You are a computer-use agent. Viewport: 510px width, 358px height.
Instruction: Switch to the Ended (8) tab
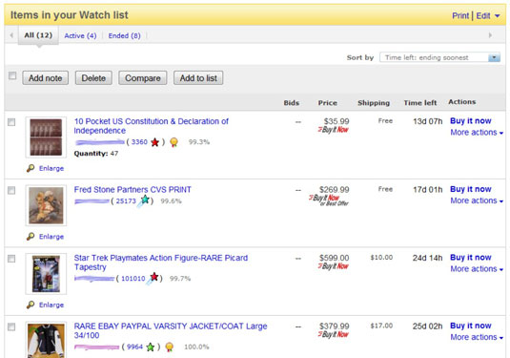click(x=124, y=36)
